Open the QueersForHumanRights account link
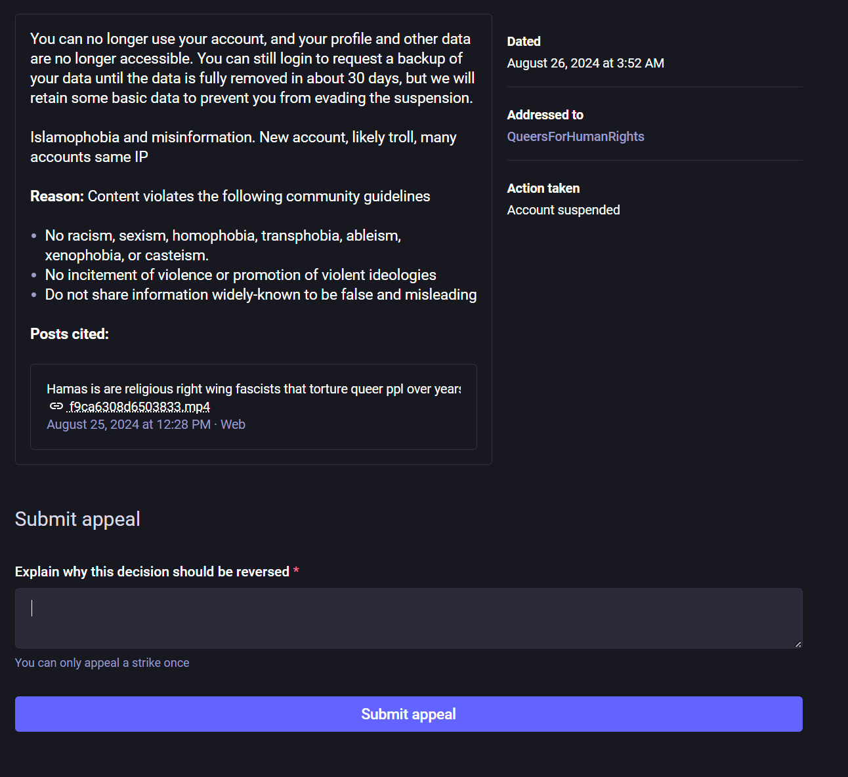Screen dimensions: 848x777 [576, 136]
